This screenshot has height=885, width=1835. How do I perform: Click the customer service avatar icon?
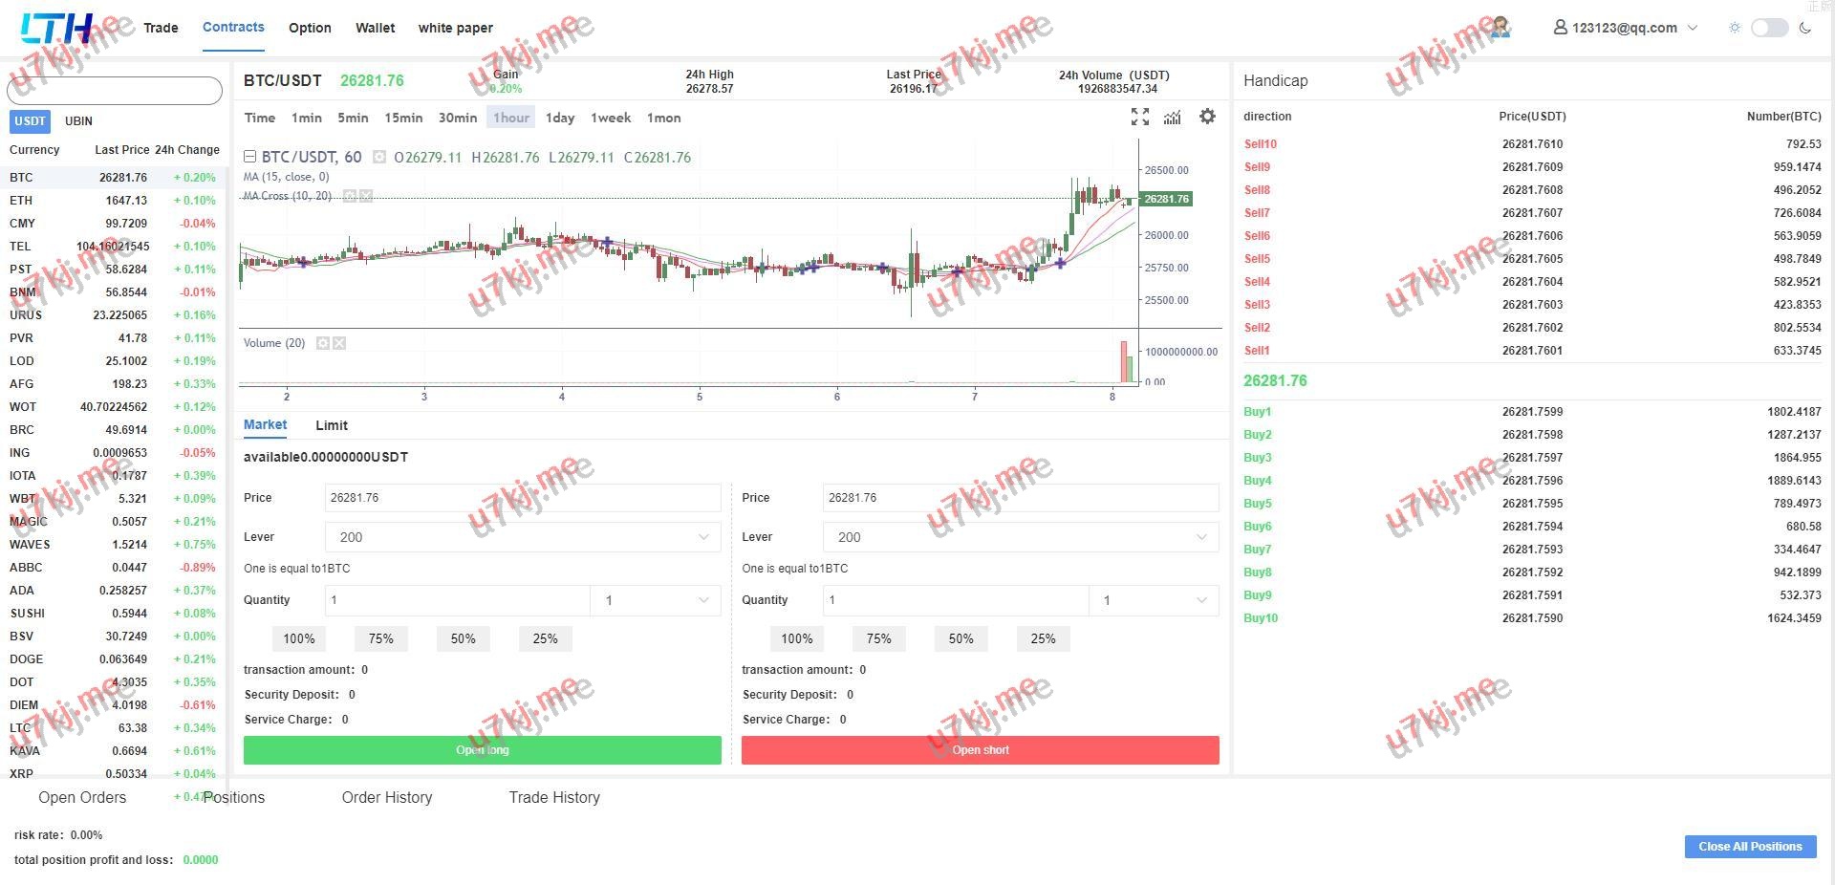pos(1500,27)
